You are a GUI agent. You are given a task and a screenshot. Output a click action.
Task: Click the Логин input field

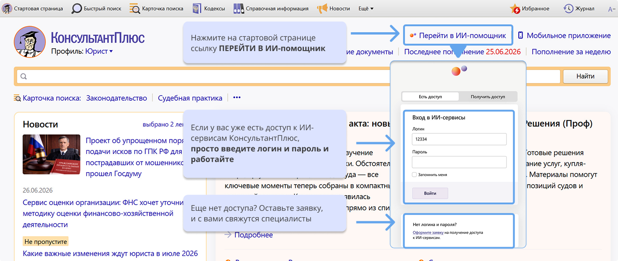459,139
